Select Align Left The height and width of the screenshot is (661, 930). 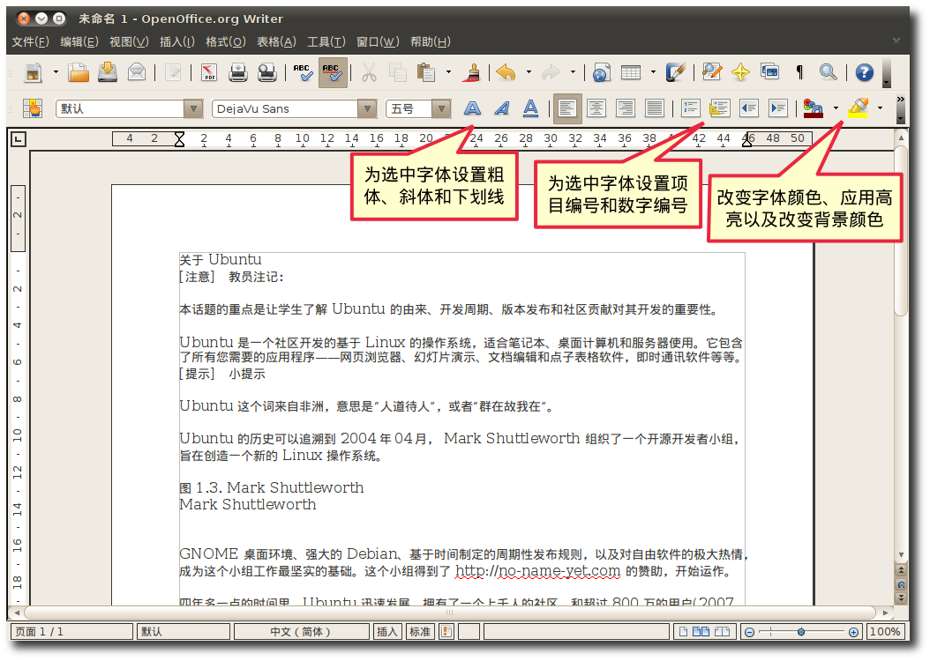pyautogui.click(x=567, y=108)
